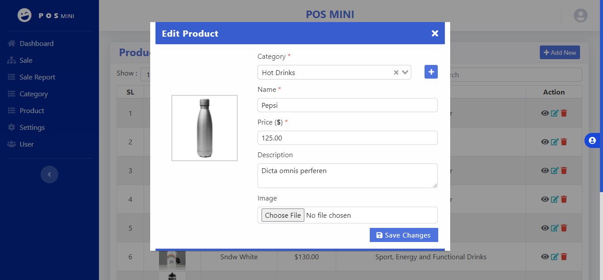Save Changes to the product
This screenshot has width=603, height=280.
[x=403, y=235]
